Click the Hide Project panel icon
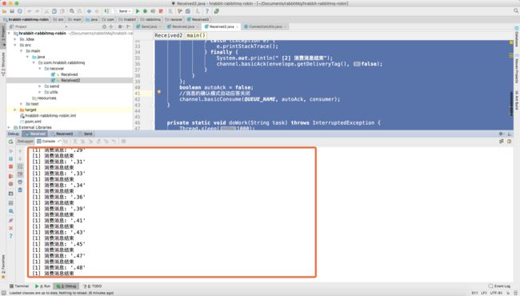The width and height of the screenshot is (520, 296). point(128,26)
